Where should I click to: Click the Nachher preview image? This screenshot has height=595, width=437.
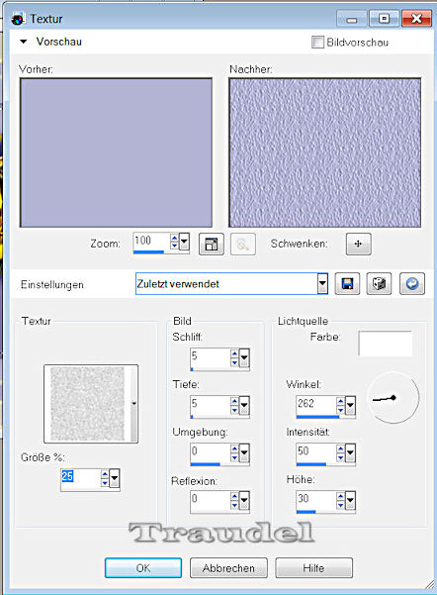(325, 152)
